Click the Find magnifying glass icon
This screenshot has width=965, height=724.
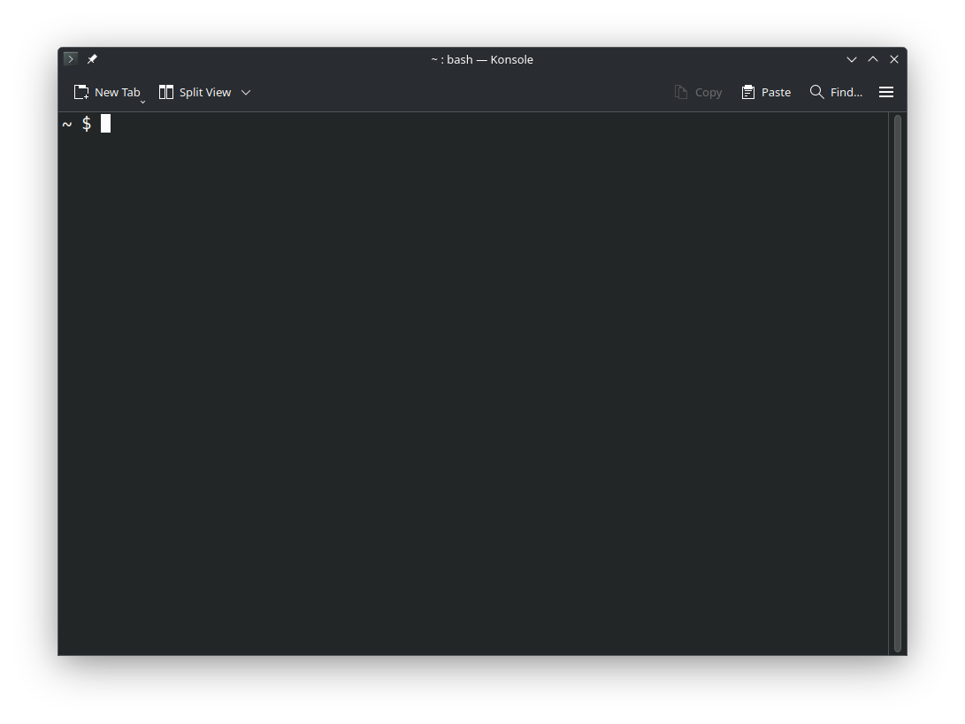(x=816, y=91)
